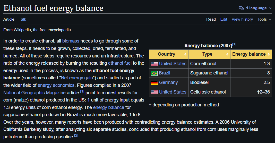Open the Edit tab
275x143 pixels.
224,19
